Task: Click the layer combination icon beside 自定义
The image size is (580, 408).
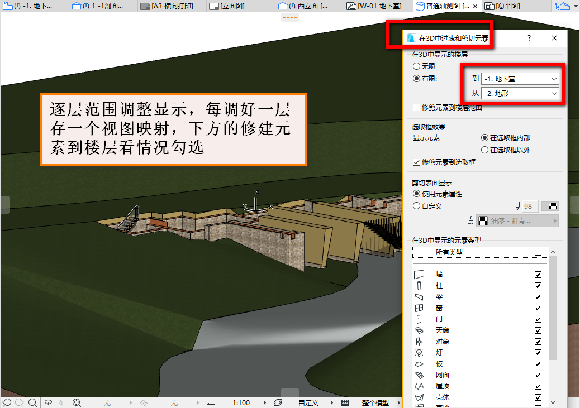Action: [x=278, y=402]
